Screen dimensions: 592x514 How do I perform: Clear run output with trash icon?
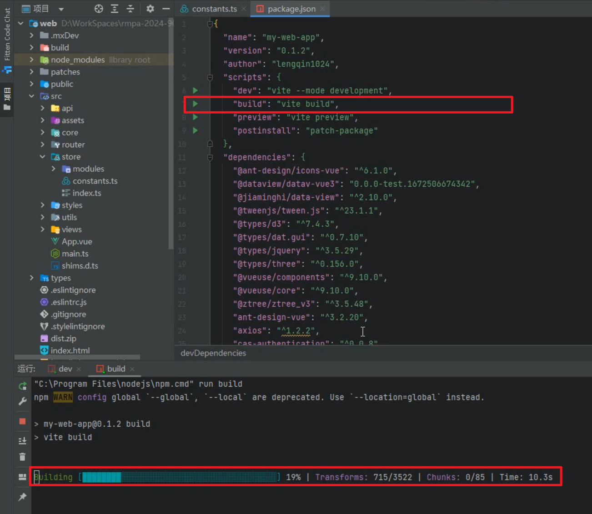click(22, 457)
